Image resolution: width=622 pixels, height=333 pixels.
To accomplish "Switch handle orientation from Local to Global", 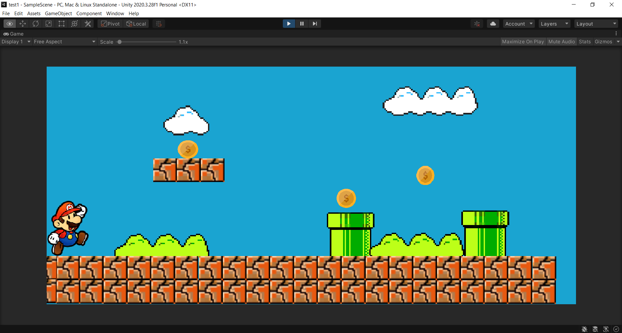I will point(136,23).
